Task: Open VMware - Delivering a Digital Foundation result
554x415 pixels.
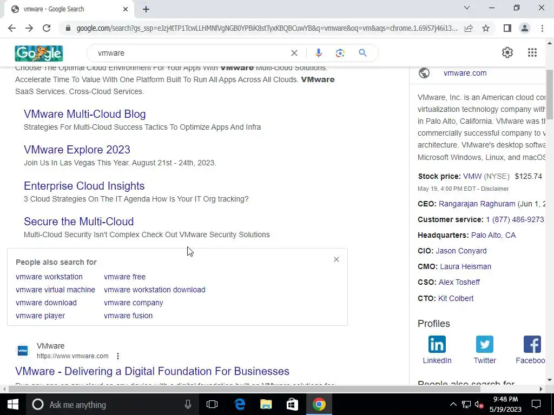Action: 152,371
